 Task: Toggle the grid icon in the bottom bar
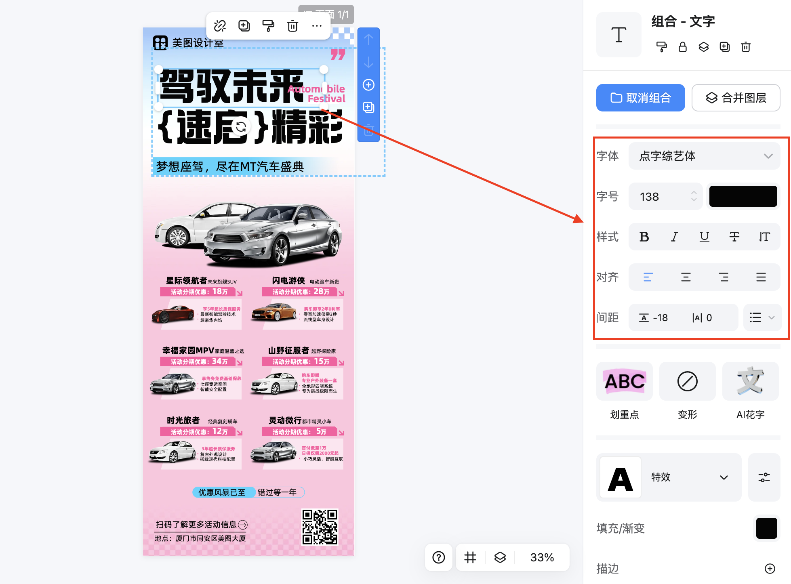(470, 557)
